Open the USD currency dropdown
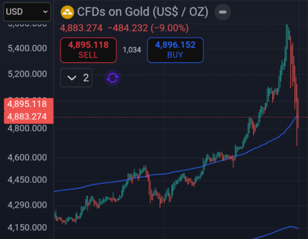This screenshot has height=239, width=308. click(27, 12)
